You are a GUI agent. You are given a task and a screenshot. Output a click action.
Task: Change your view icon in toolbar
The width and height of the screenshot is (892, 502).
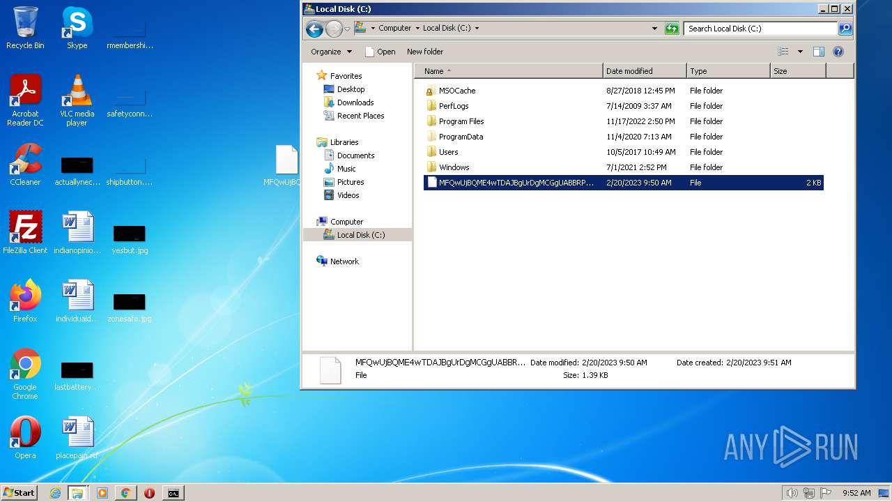click(783, 52)
